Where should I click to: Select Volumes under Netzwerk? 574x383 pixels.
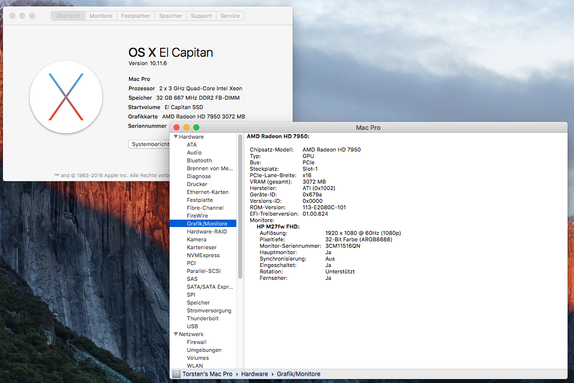point(198,358)
